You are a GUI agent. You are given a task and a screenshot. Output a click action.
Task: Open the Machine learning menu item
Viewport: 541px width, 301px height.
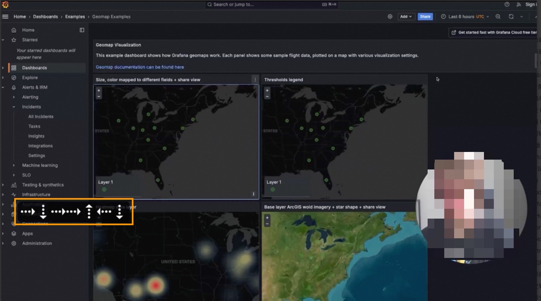[40, 165]
